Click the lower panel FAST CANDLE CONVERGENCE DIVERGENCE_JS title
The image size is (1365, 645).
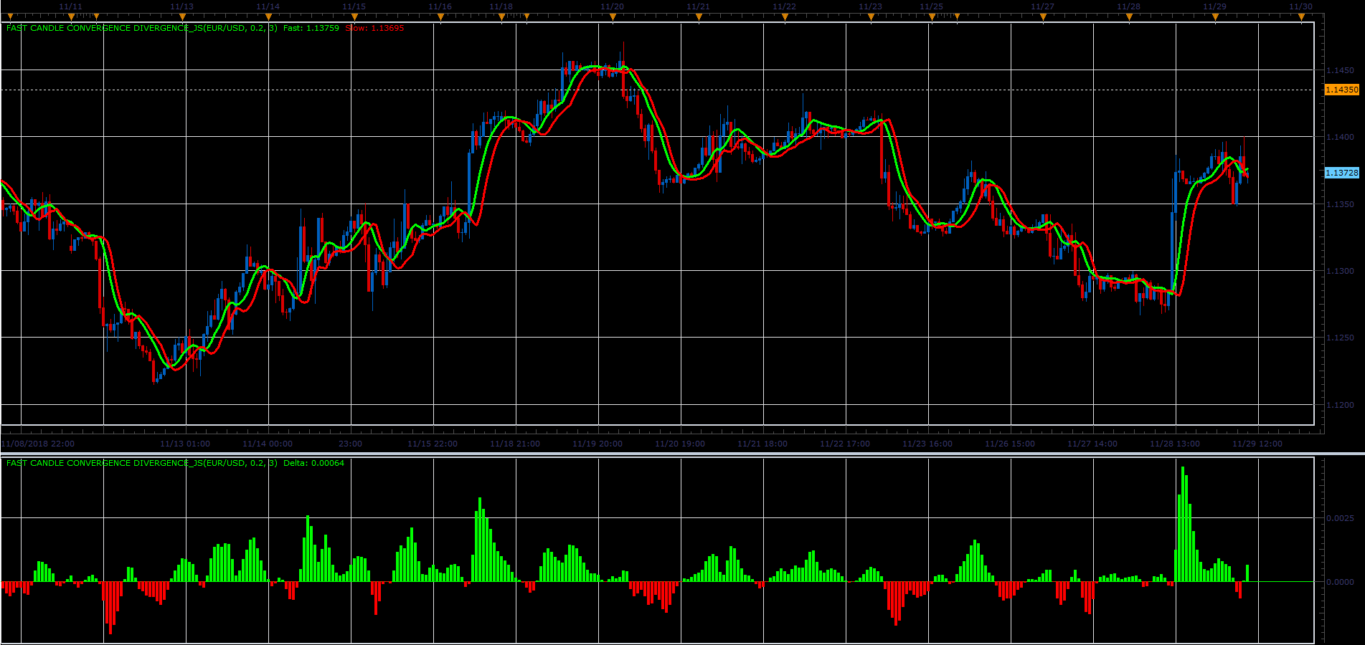coord(141,463)
